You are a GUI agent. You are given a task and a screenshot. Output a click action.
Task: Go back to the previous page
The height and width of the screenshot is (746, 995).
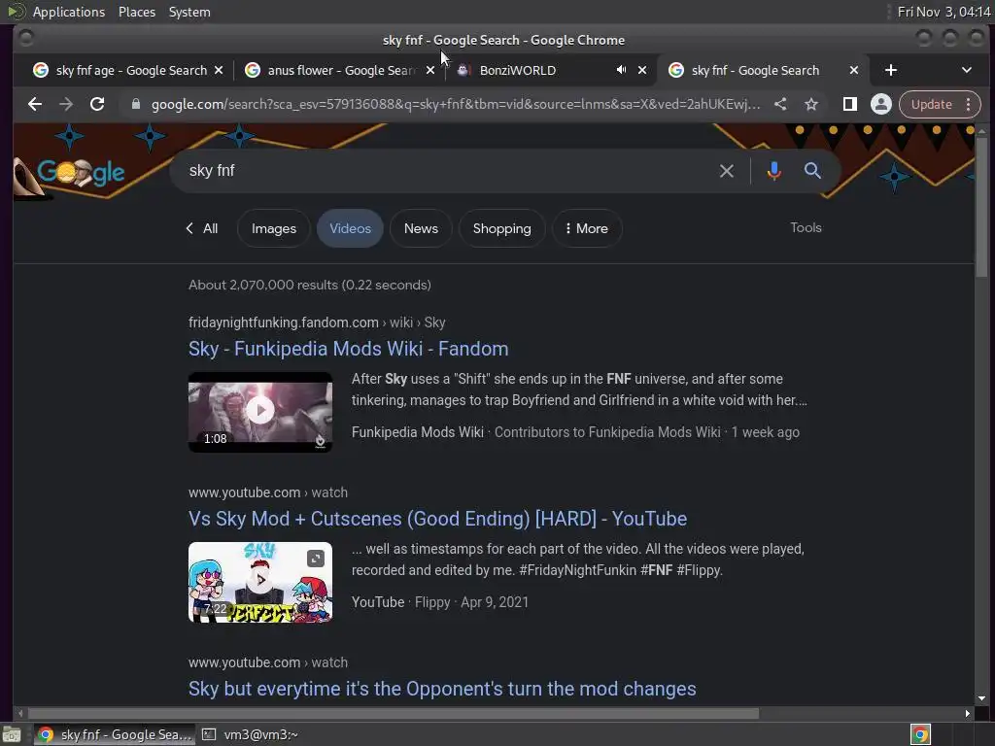click(x=35, y=104)
